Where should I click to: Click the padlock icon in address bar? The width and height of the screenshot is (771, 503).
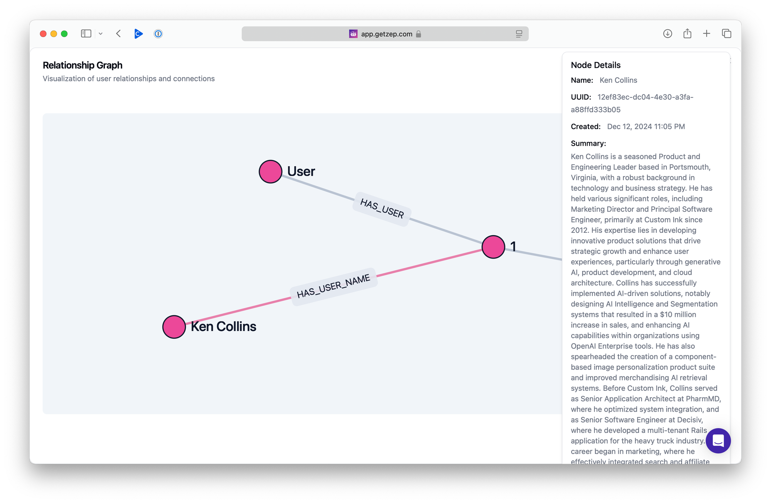tap(419, 34)
